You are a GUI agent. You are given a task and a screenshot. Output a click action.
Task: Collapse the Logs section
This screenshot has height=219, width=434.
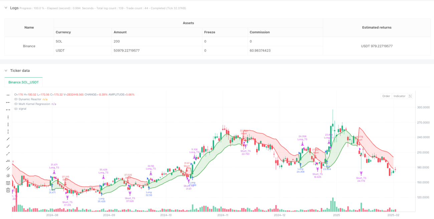(x=6, y=8)
